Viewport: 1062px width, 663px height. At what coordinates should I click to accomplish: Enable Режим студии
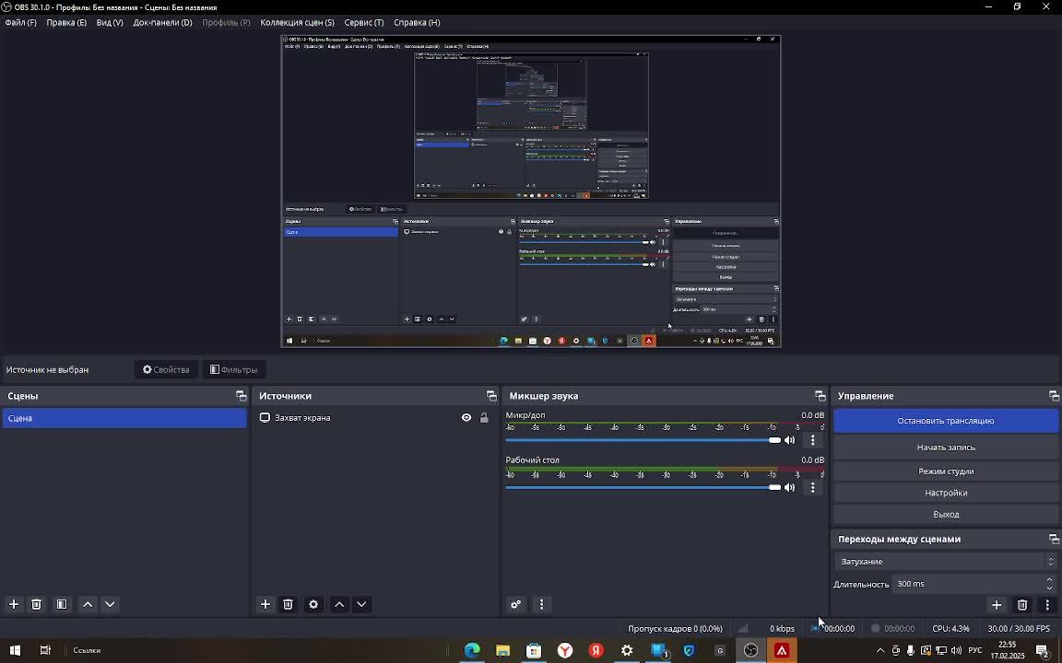pyautogui.click(x=946, y=471)
